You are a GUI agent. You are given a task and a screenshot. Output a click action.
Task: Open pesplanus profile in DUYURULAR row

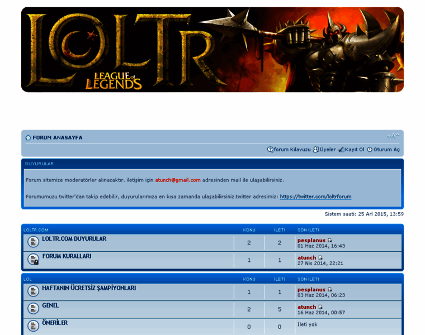pyautogui.click(x=311, y=240)
